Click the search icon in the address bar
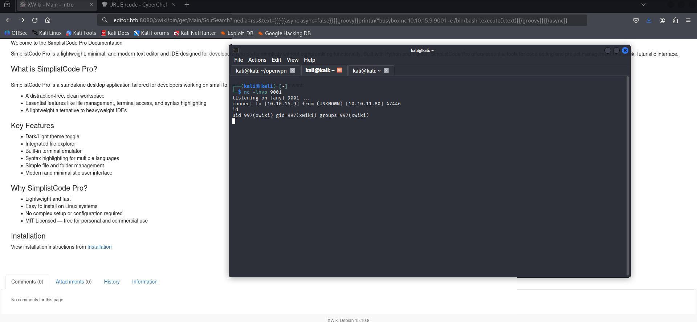This screenshot has height=322, width=697. pos(105,20)
